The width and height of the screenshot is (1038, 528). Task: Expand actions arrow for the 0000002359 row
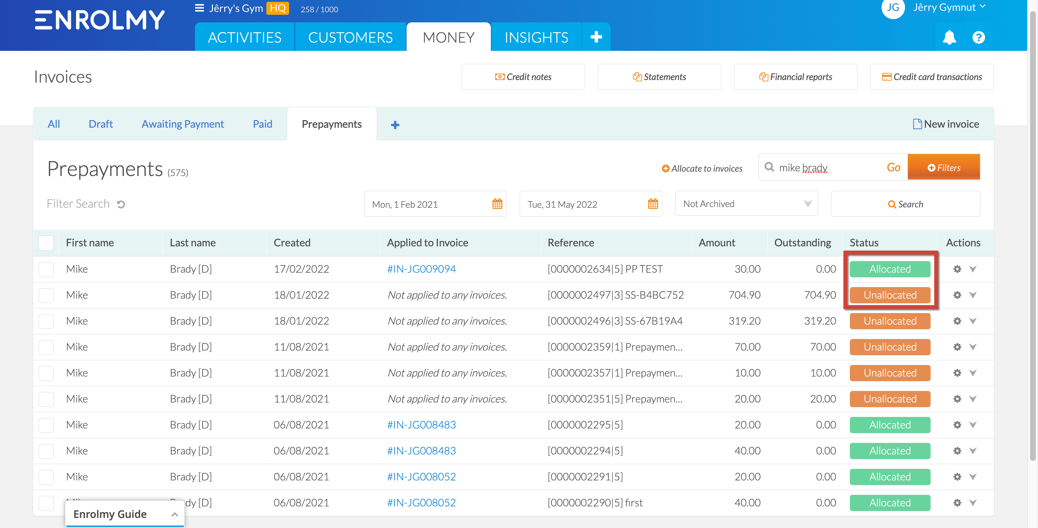click(x=973, y=347)
